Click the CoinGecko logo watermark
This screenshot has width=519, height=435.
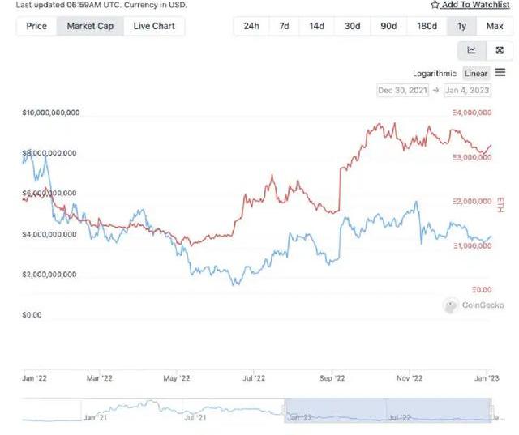(474, 305)
